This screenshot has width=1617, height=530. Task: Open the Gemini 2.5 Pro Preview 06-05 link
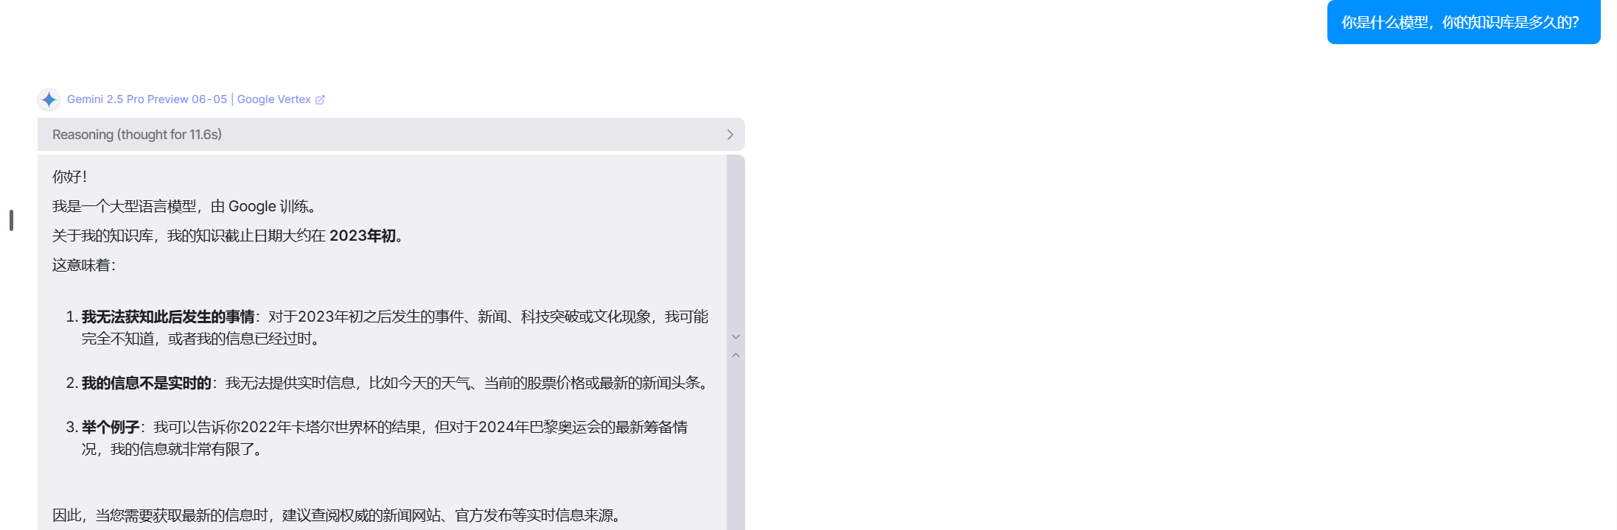(x=147, y=99)
